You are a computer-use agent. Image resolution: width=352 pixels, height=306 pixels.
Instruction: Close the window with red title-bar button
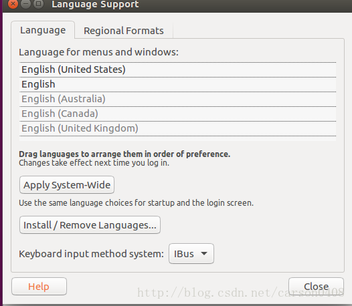pyautogui.click(x=13, y=3)
